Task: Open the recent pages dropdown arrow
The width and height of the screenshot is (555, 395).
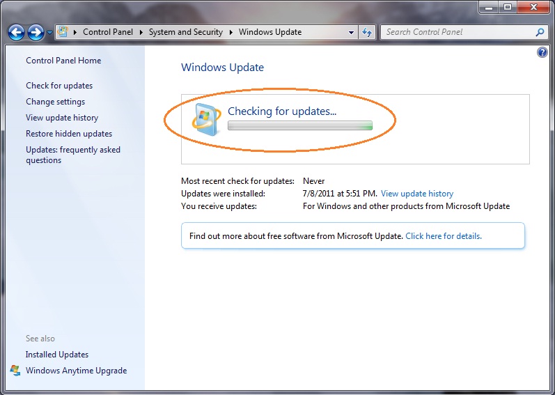Action: pos(50,33)
